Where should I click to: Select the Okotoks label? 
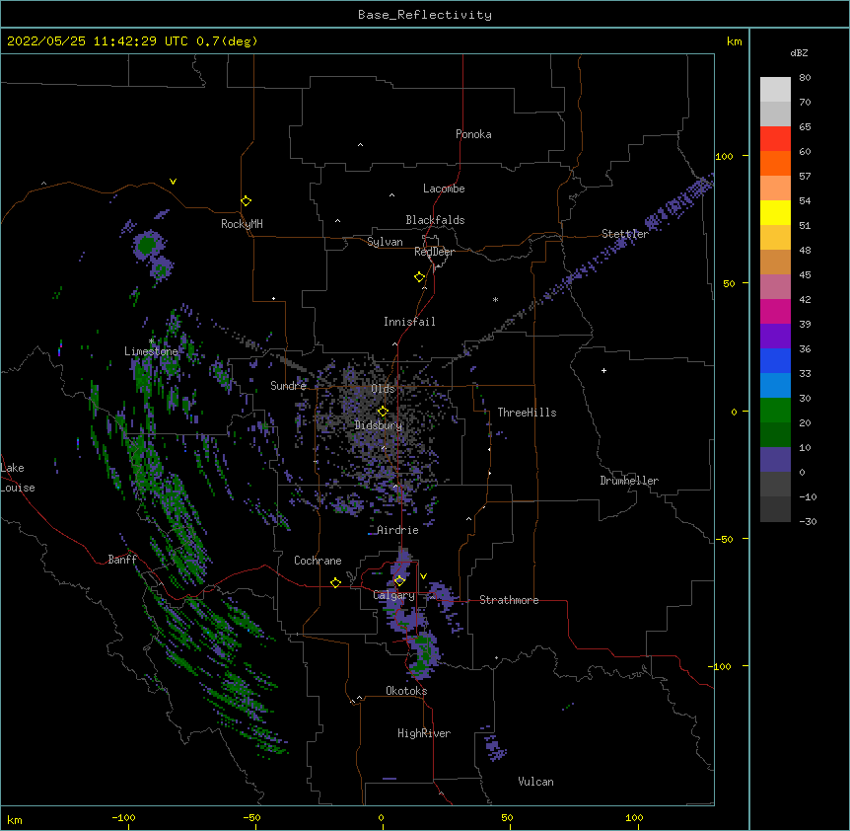[406, 691]
